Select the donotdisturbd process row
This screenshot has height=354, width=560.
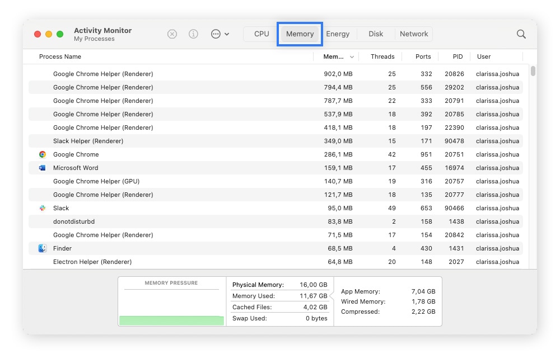tap(276, 222)
